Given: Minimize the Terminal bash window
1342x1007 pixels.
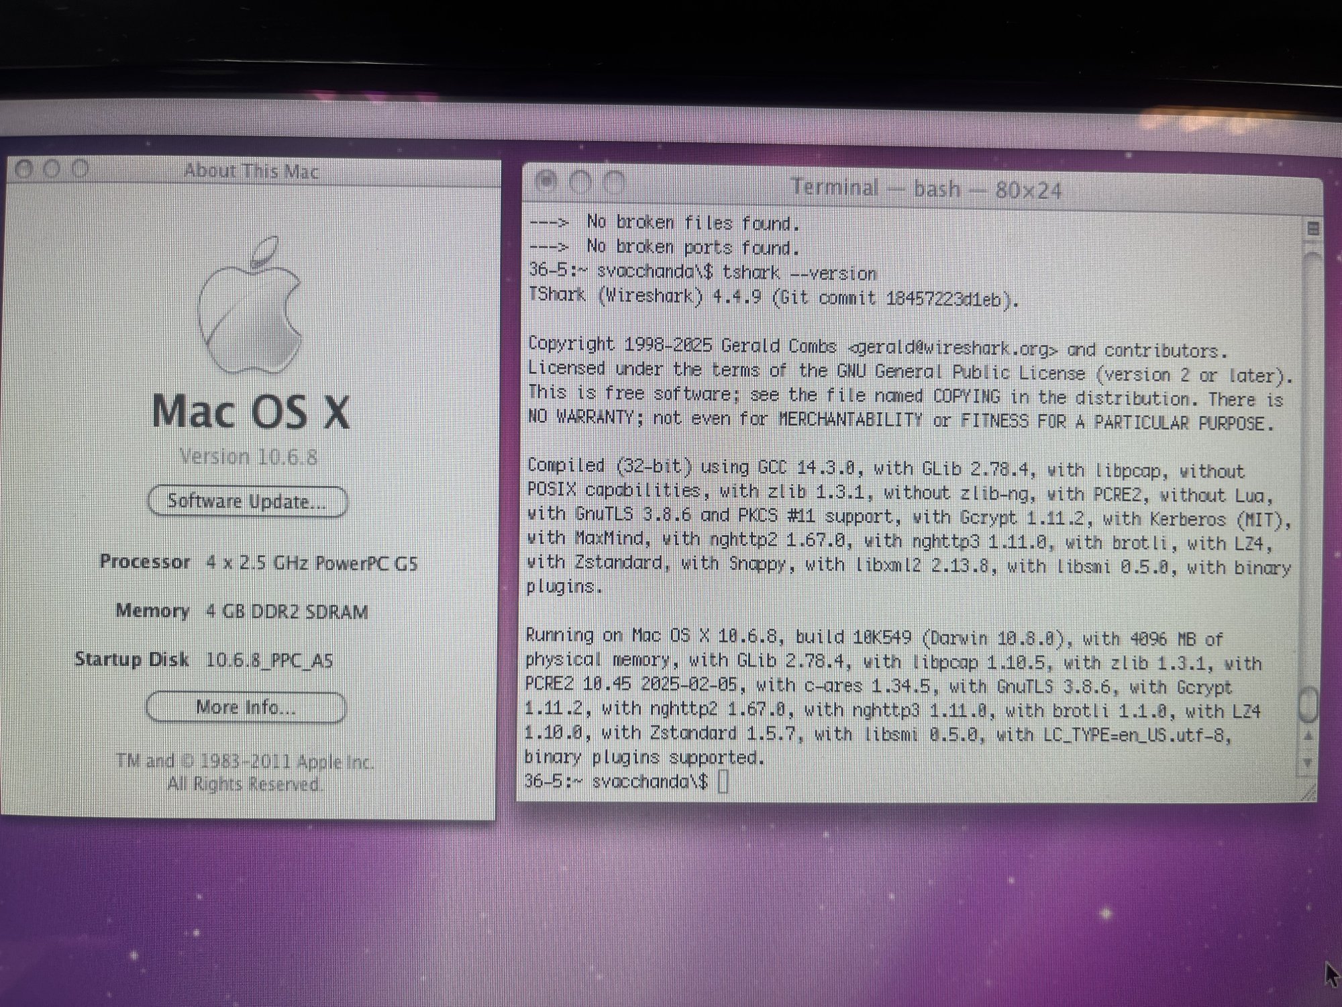Looking at the screenshot, I should pos(580,182).
